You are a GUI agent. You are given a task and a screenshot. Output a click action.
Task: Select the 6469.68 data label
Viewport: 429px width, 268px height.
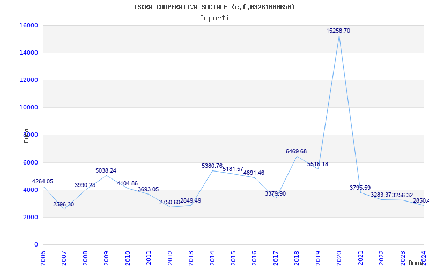point(297,151)
